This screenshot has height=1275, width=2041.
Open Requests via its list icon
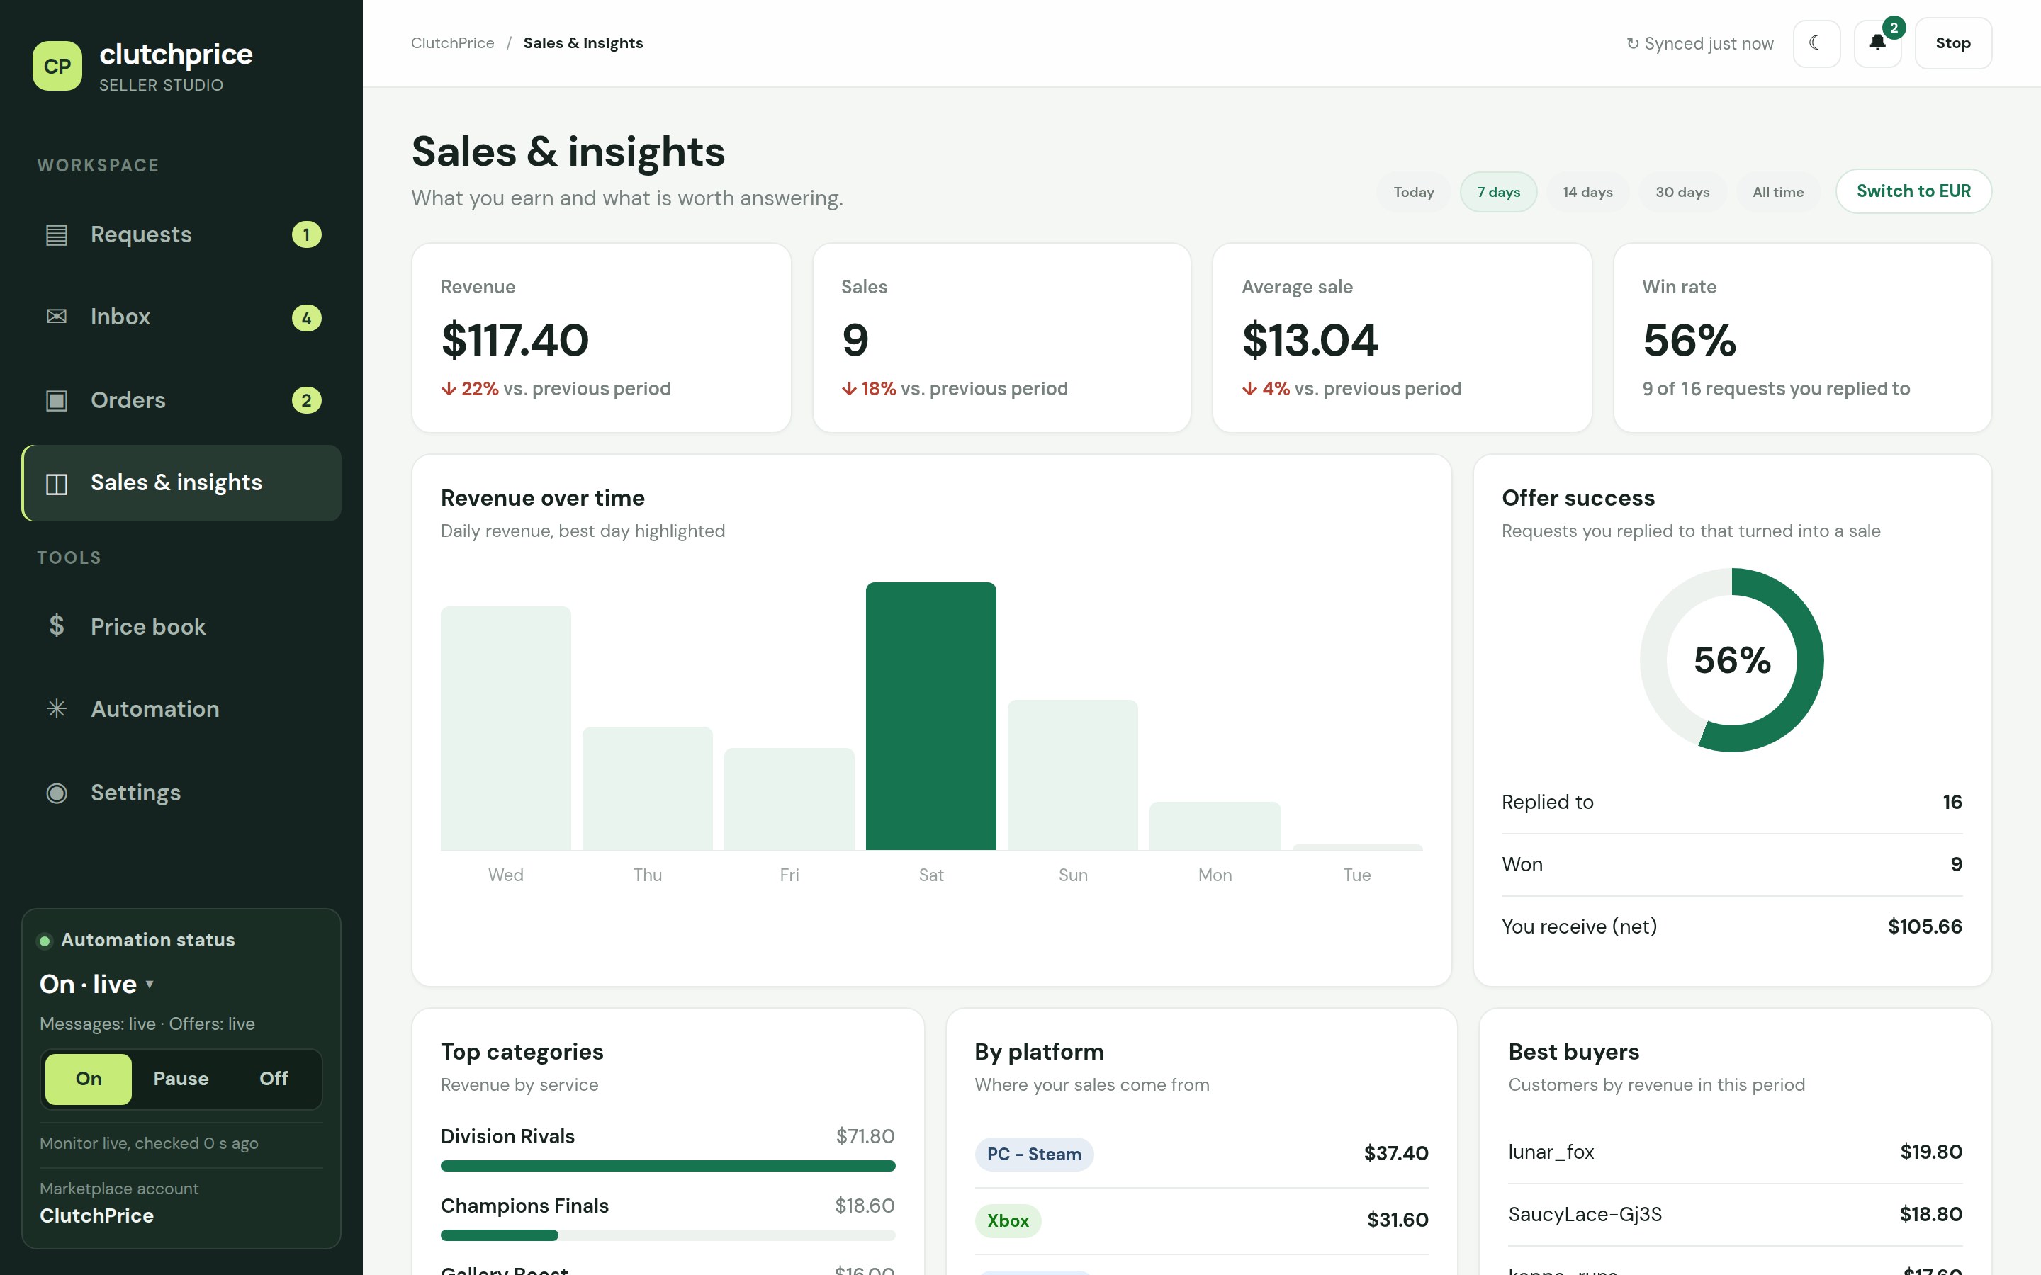pos(57,234)
